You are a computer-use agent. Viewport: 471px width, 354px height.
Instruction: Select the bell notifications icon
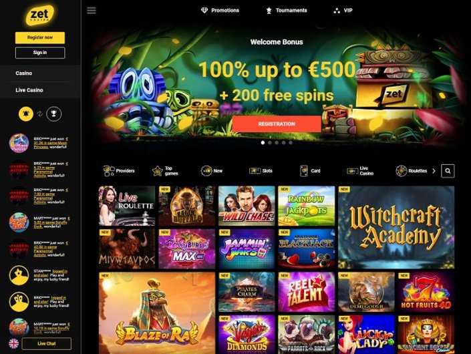tap(26, 114)
